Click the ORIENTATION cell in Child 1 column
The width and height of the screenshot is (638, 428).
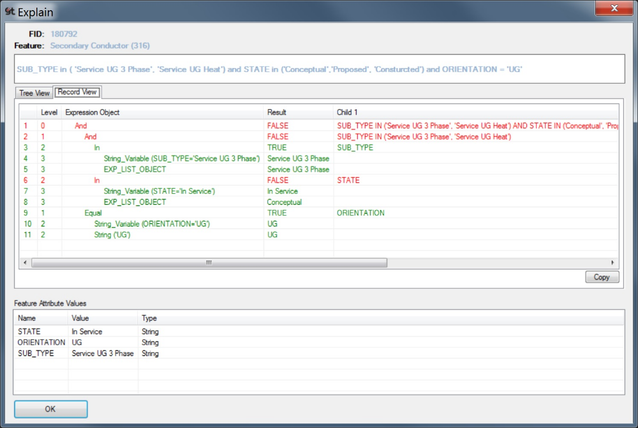click(x=360, y=213)
